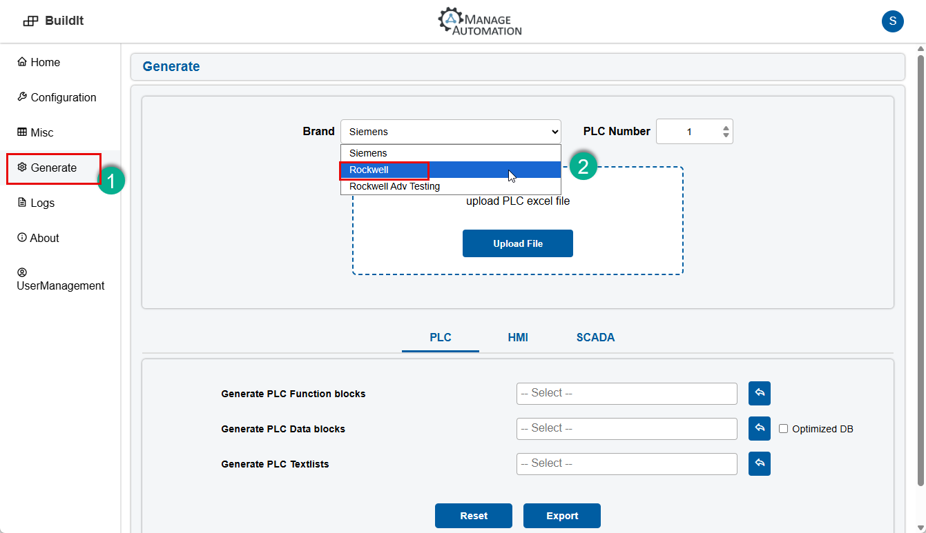Screen dimensions: 926x533
Task: Choose Siemens in the open Brand list
Action: [x=451, y=153]
